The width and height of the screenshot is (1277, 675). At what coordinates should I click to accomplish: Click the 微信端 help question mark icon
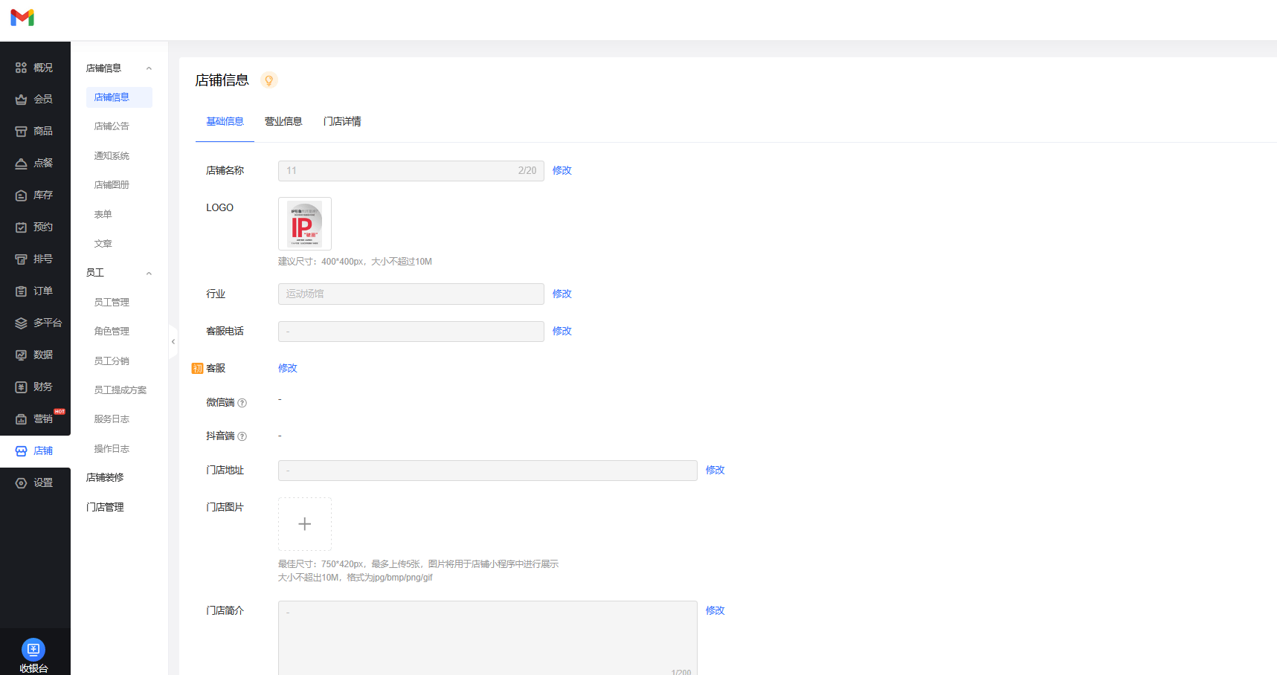click(x=242, y=403)
